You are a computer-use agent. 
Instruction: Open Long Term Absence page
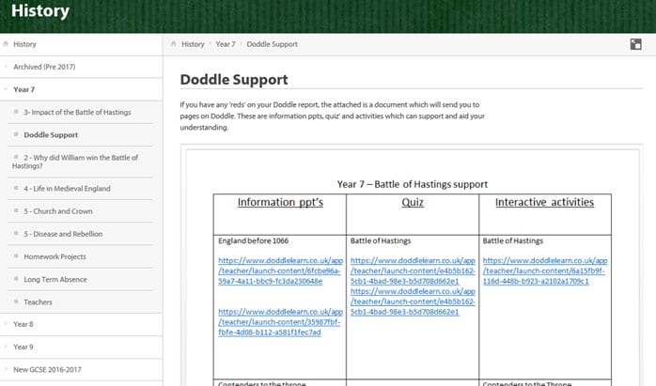click(55, 279)
